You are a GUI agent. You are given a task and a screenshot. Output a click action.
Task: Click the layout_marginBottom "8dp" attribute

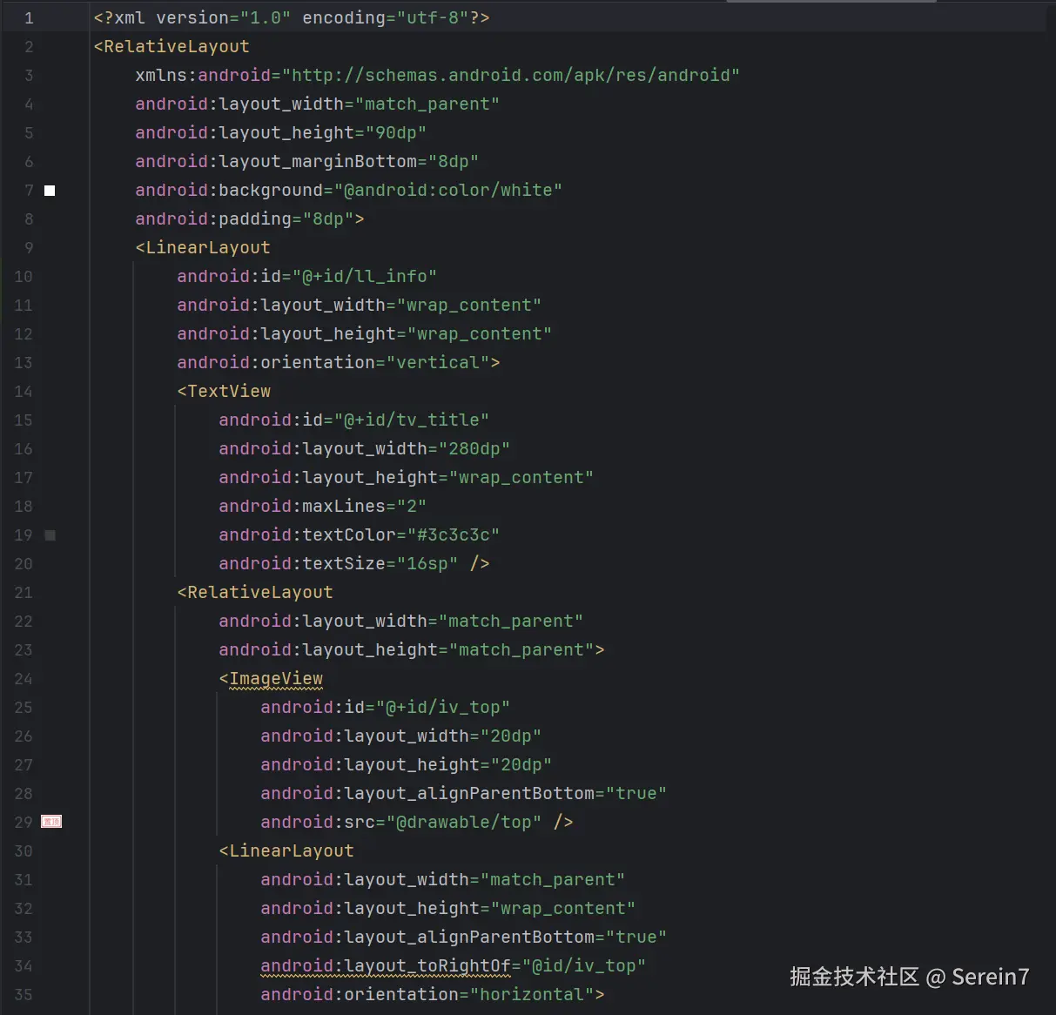pyautogui.click(x=306, y=161)
